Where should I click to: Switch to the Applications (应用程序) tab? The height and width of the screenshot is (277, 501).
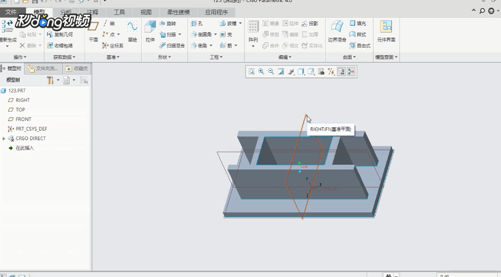(216, 12)
